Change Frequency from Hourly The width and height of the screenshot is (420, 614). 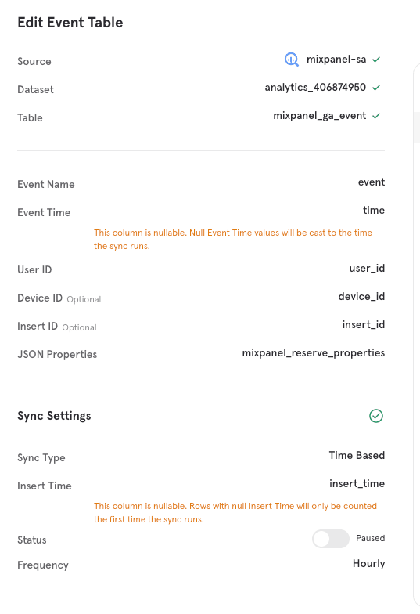click(x=369, y=564)
